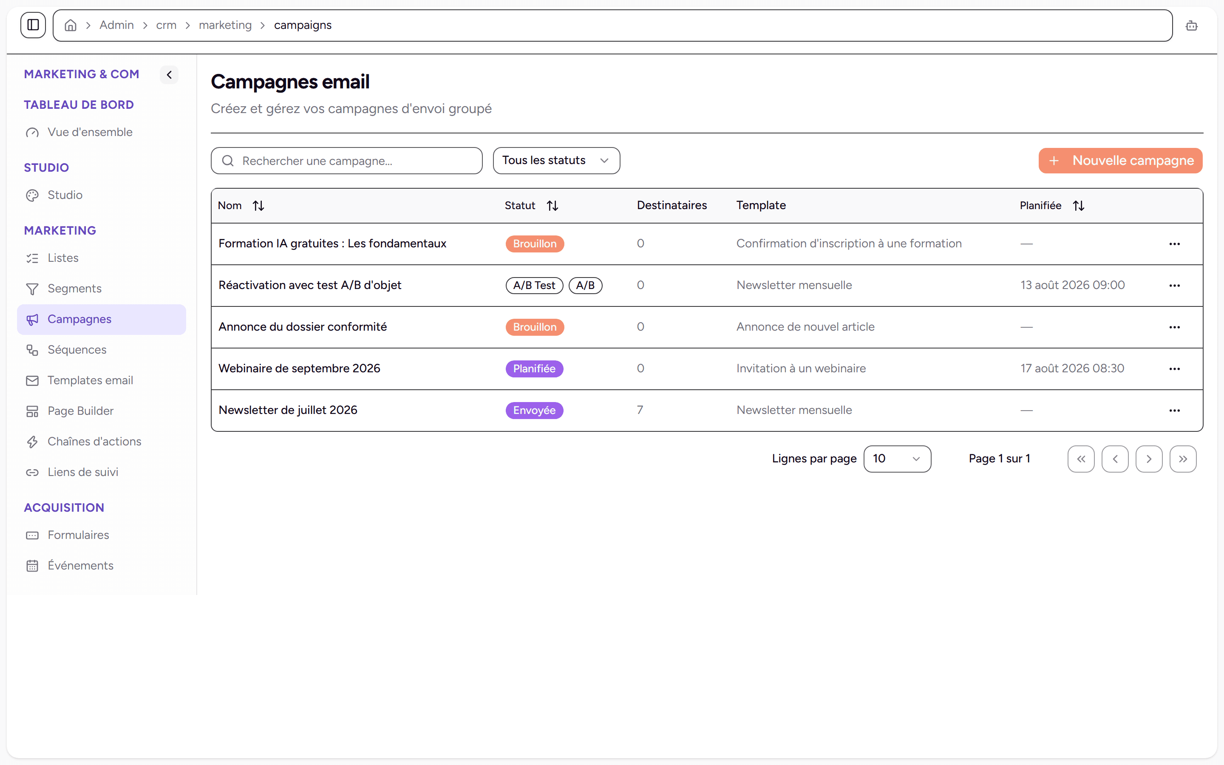Select Campagnes in the sidebar
The width and height of the screenshot is (1224, 765).
tap(101, 319)
